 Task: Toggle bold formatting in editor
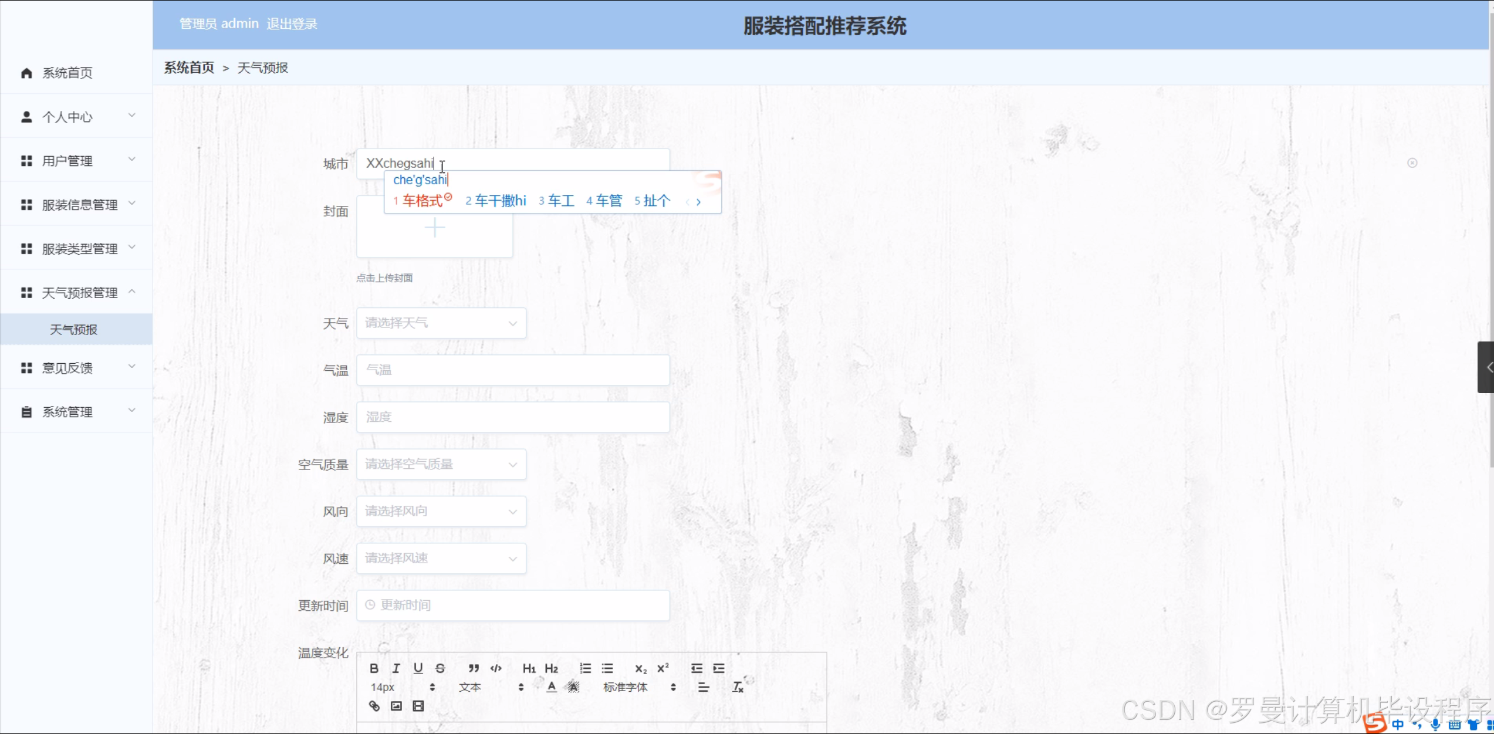374,668
